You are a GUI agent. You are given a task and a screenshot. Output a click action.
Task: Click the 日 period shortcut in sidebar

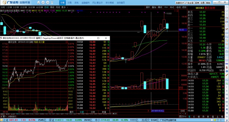tap(227, 106)
